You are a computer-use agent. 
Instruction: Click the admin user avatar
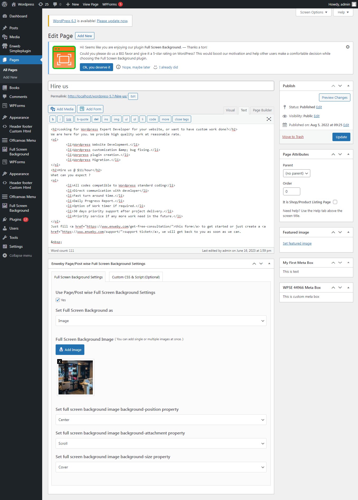(354, 4)
